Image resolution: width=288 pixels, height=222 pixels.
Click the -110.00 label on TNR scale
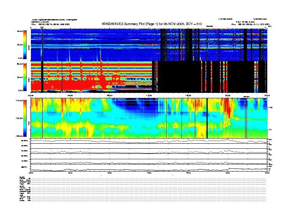point(19,100)
